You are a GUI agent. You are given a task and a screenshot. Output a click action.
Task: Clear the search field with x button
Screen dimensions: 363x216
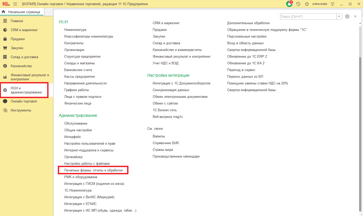339,17
